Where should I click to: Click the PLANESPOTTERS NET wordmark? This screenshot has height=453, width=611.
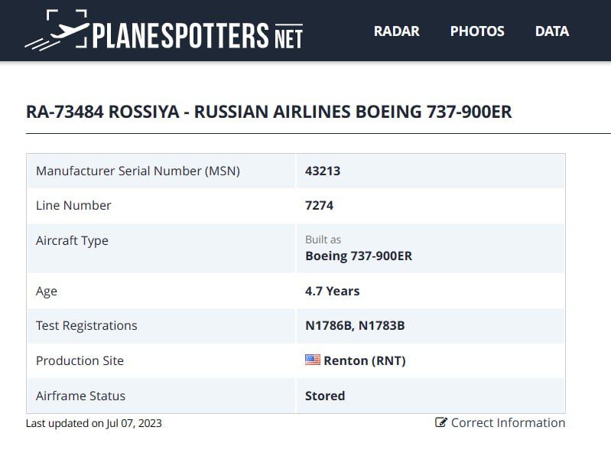tap(197, 36)
